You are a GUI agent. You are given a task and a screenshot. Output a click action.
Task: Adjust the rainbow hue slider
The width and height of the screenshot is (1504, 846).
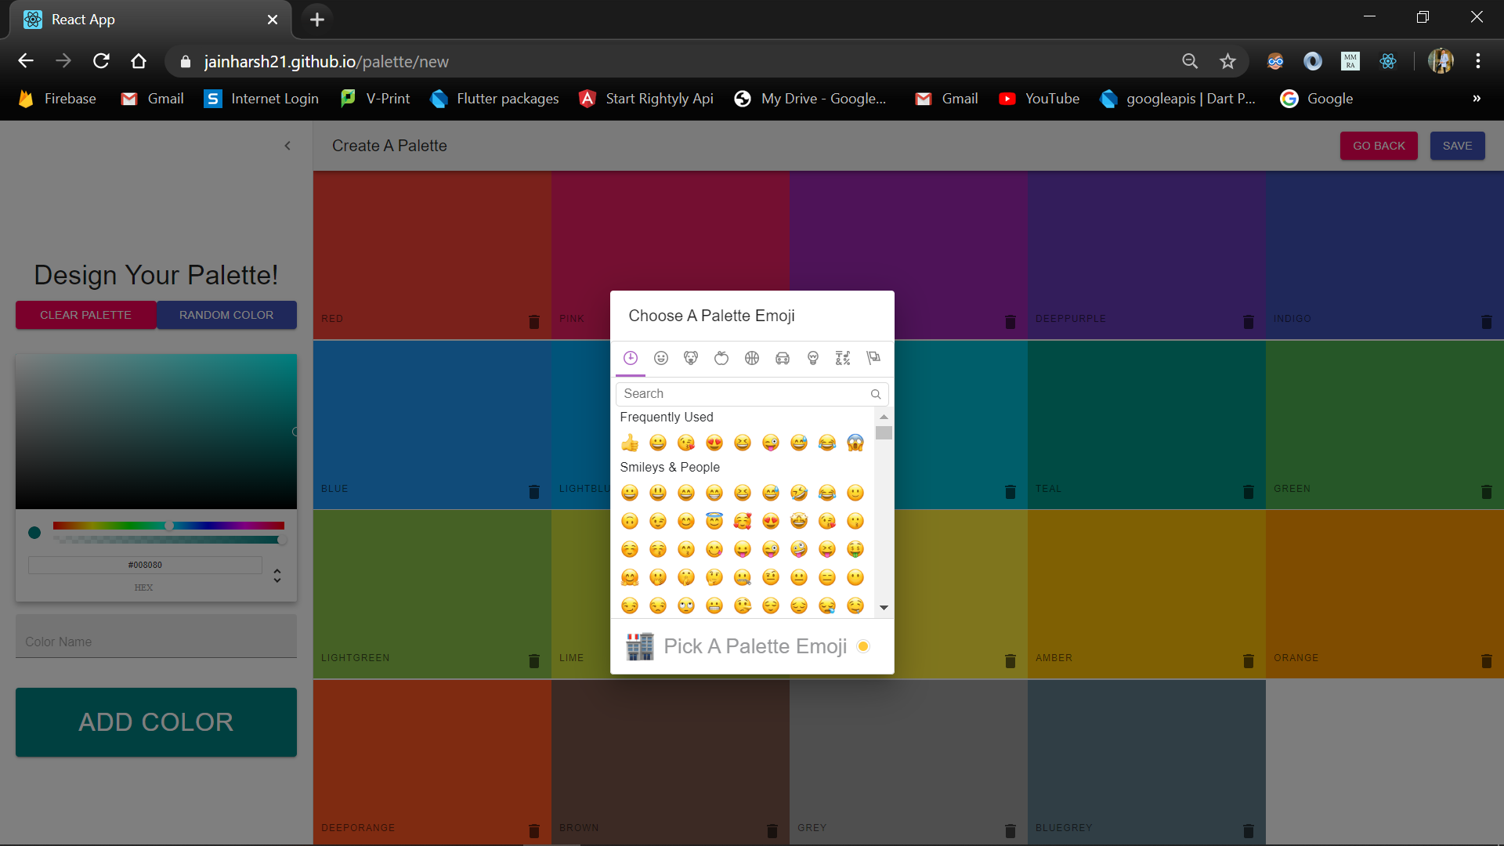(169, 526)
